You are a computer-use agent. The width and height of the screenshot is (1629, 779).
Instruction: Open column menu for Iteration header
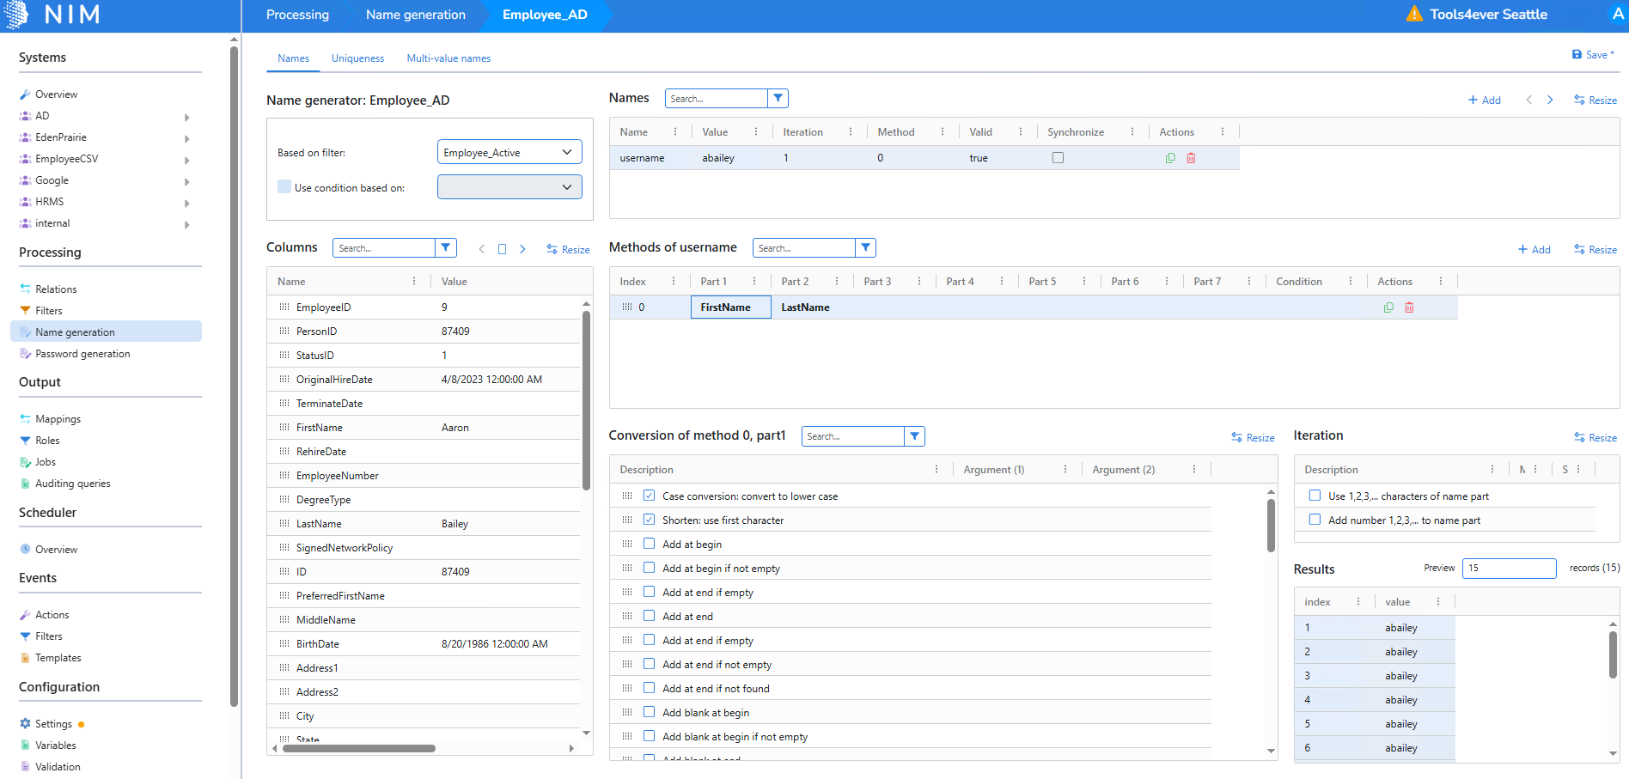(x=851, y=132)
